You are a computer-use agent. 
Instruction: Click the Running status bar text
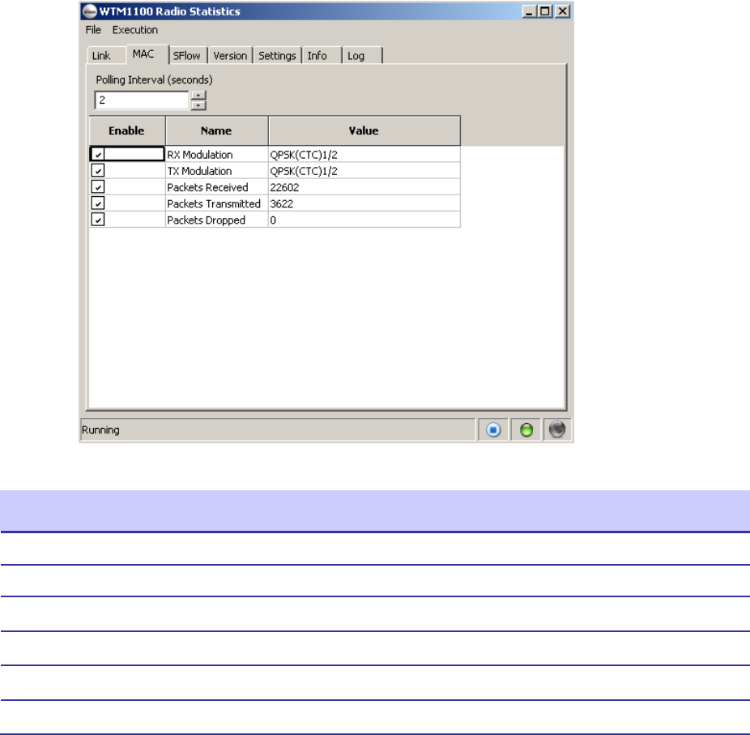tap(100, 429)
